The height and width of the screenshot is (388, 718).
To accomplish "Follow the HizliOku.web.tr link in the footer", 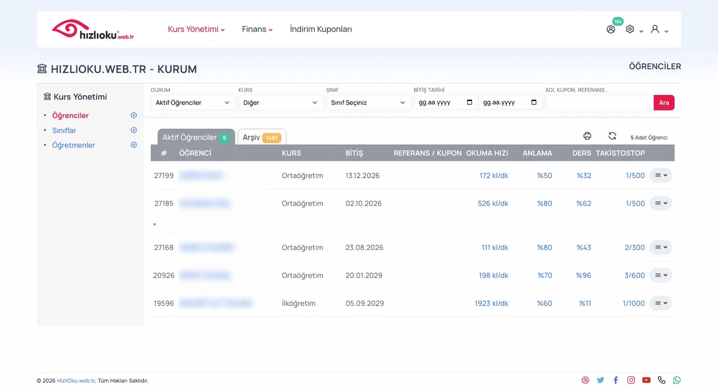I will [x=76, y=381].
